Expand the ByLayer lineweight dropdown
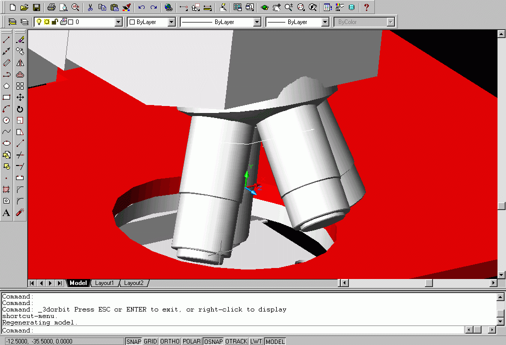This screenshot has height=345, width=506. (325, 22)
